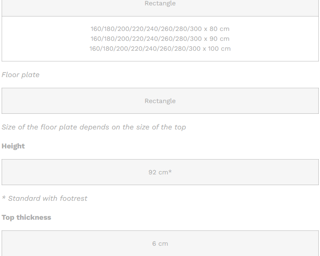Click the 6 cm thickness box

coord(160,243)
